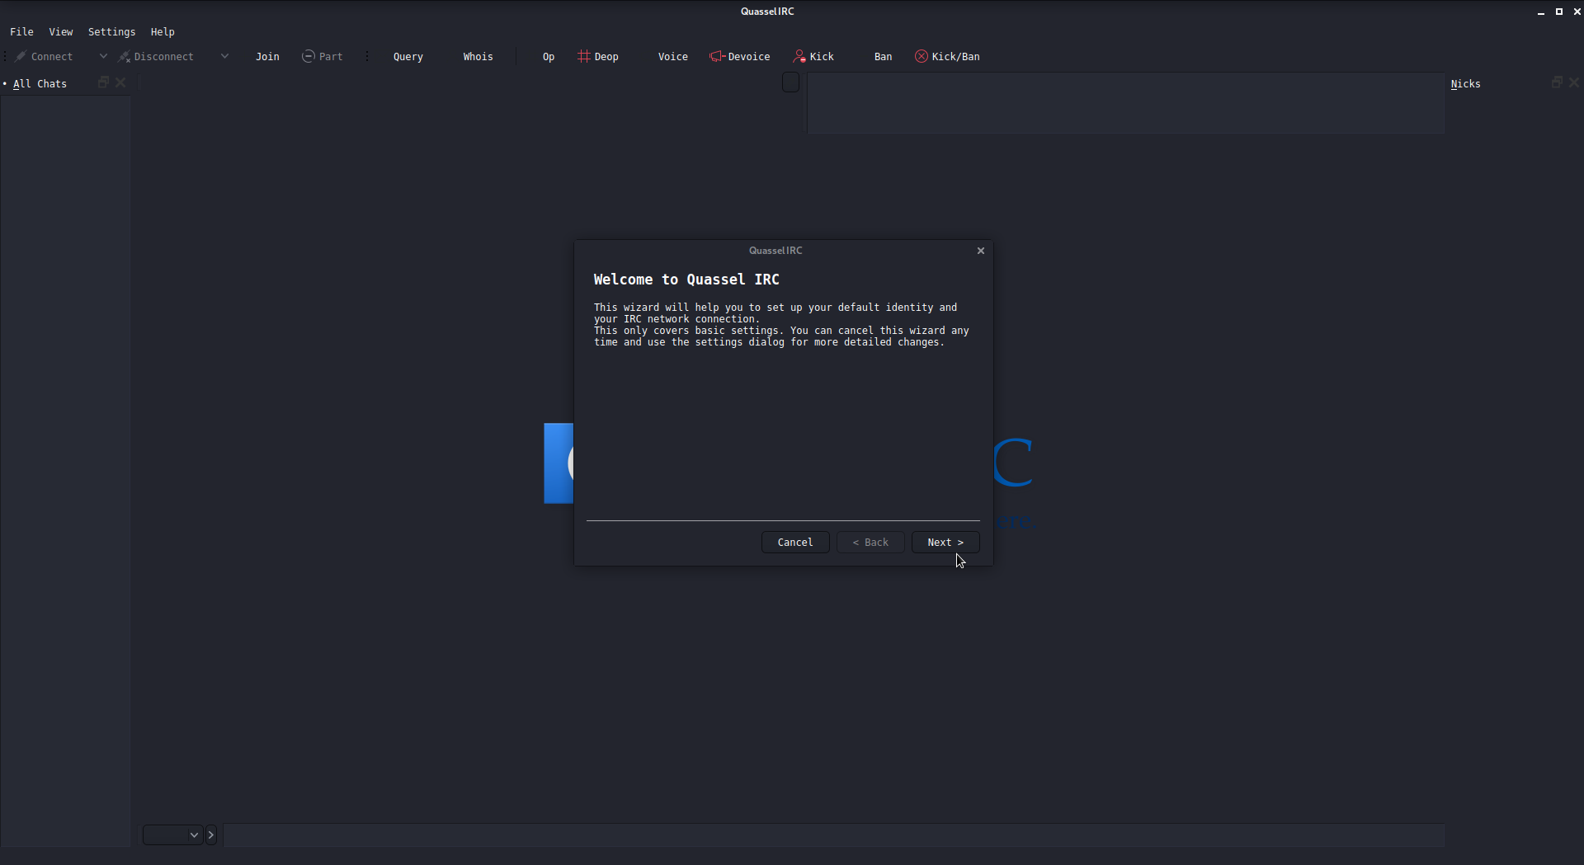Click the Deop hash icon

(583, 56)
